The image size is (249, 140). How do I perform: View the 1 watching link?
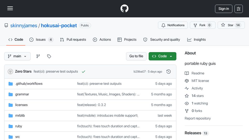point(196,103)
